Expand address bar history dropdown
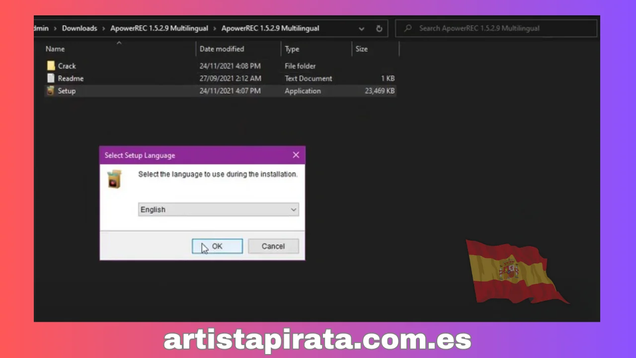 pos(362,29)
